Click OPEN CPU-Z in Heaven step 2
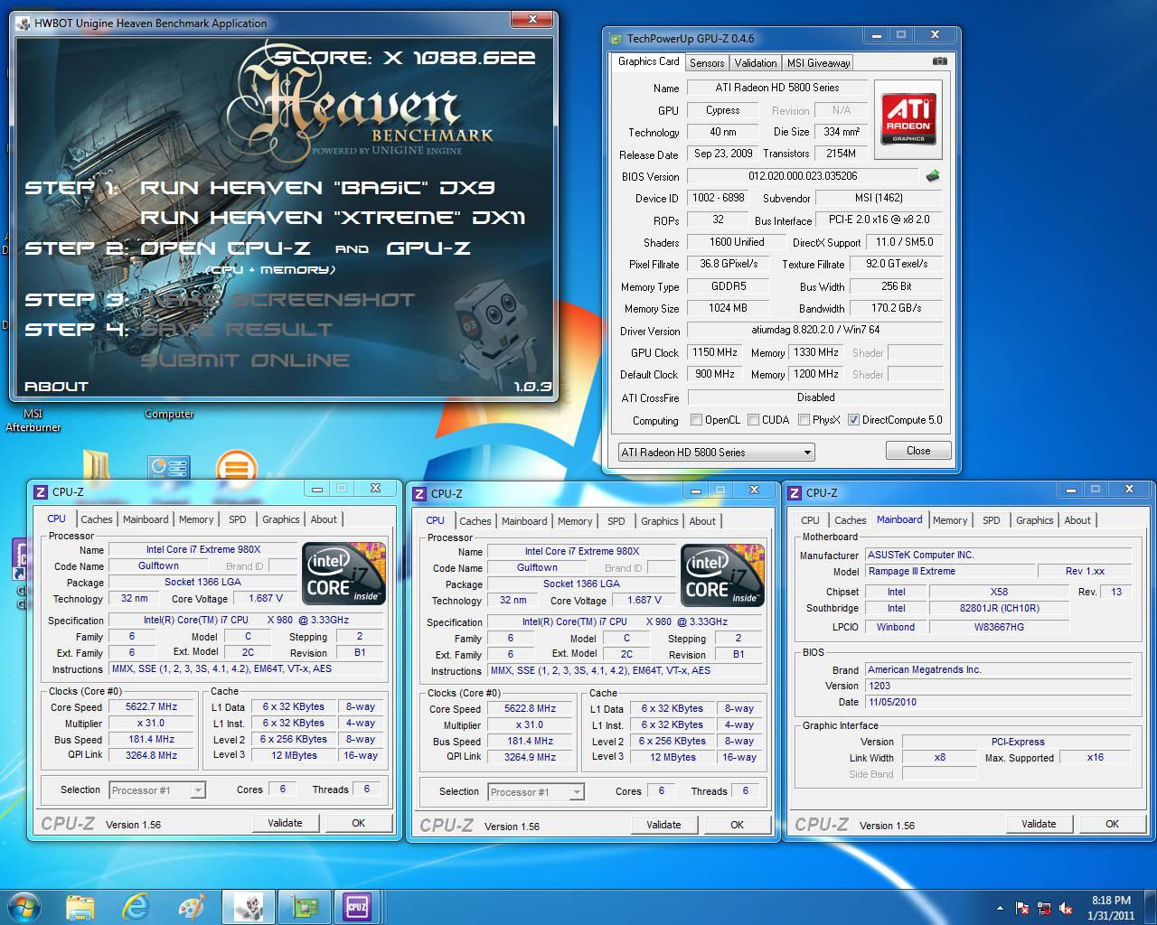 226,248
